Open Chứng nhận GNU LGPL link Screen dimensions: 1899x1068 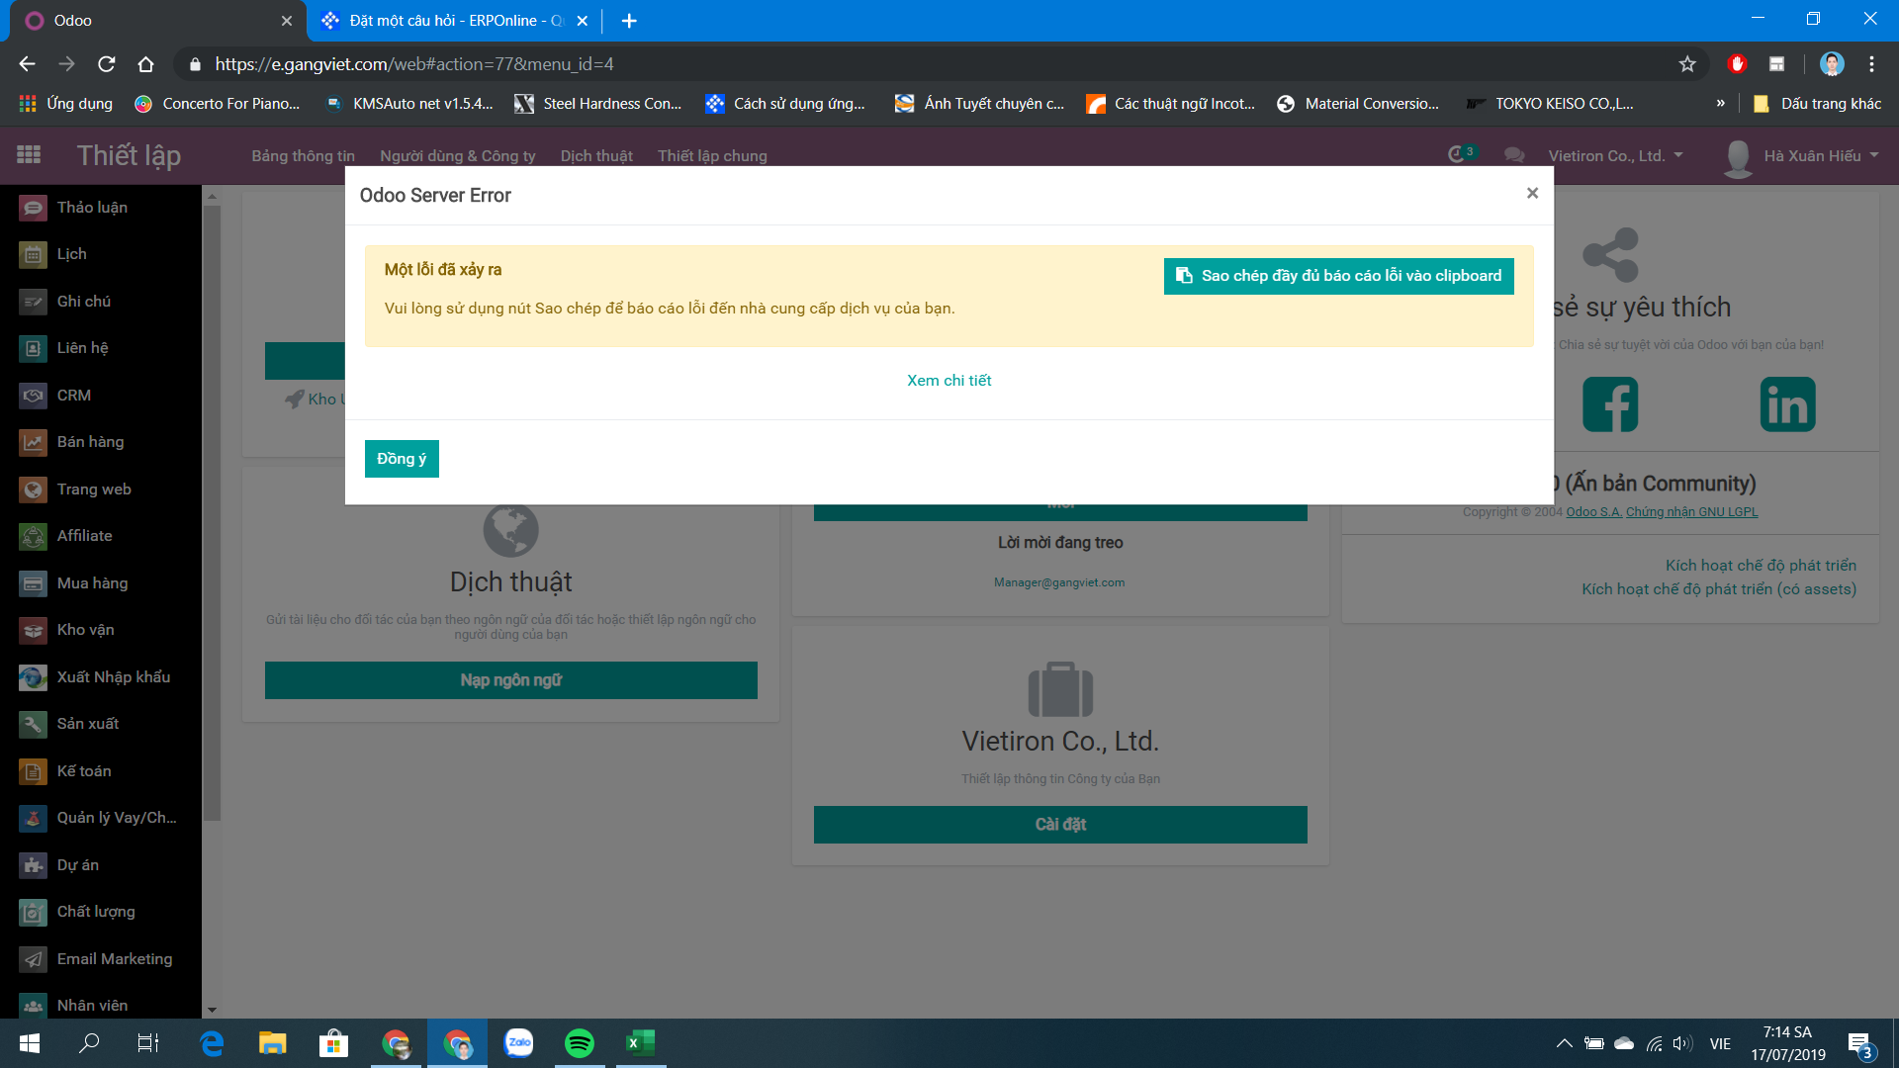(x=1691, y=512)
